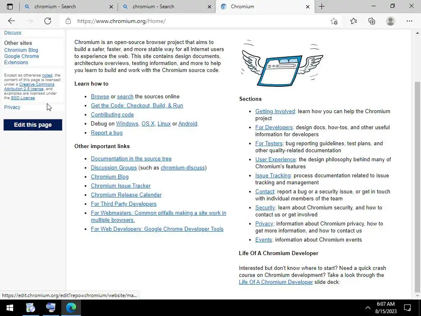View site information lock icon

pos(68,21)
